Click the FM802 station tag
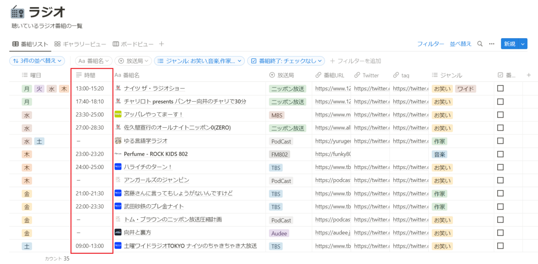The width and height of the screenshot is (538, 264). [x=280, y=154]
